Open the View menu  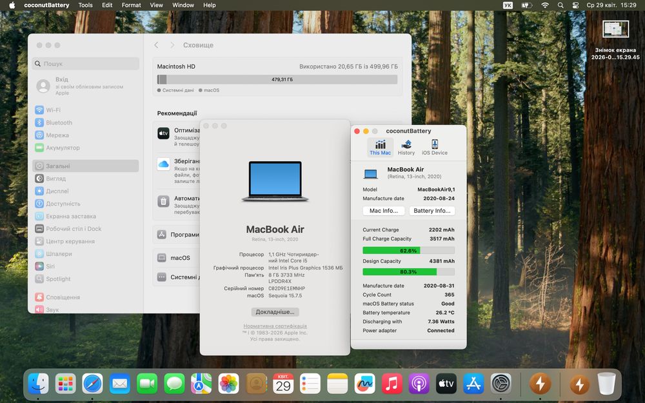click(156, 5)
